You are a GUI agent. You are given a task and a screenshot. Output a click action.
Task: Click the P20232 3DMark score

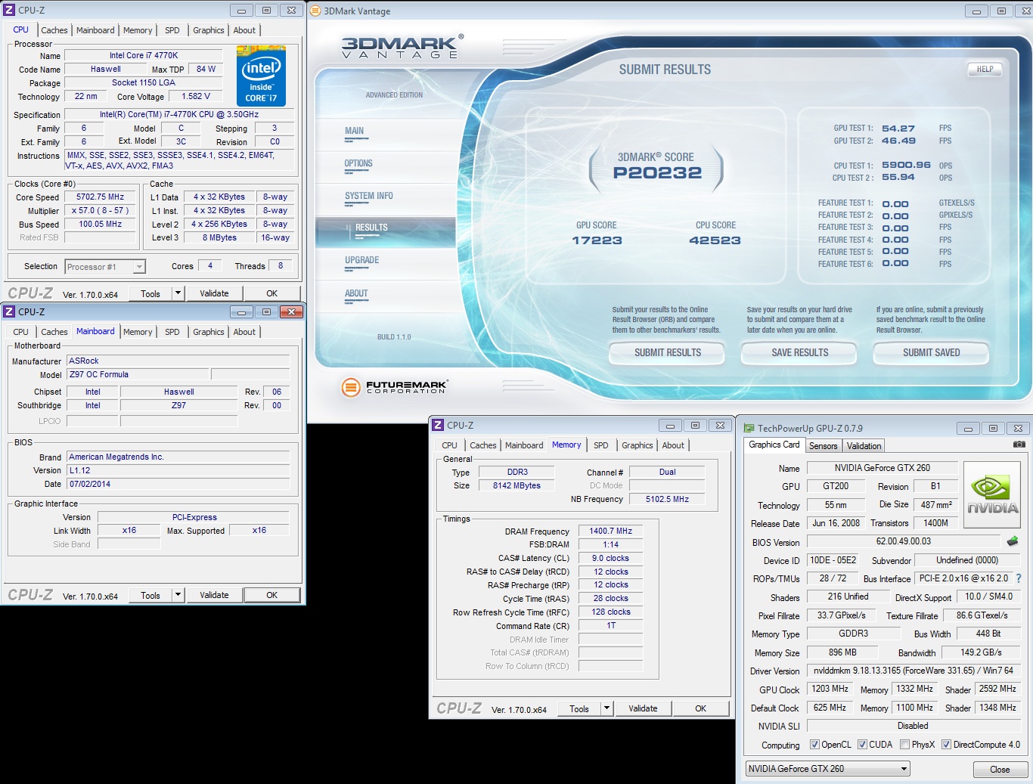point(657,172)
